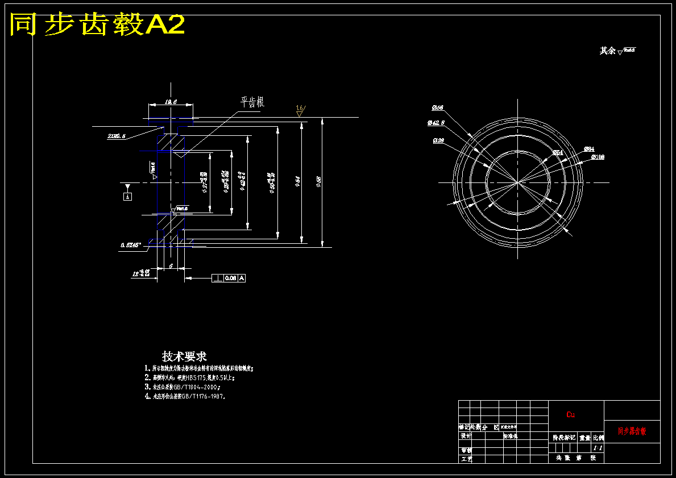
Task: Select the 阶段标记 title block cell
Action: (x=564, y=438)
